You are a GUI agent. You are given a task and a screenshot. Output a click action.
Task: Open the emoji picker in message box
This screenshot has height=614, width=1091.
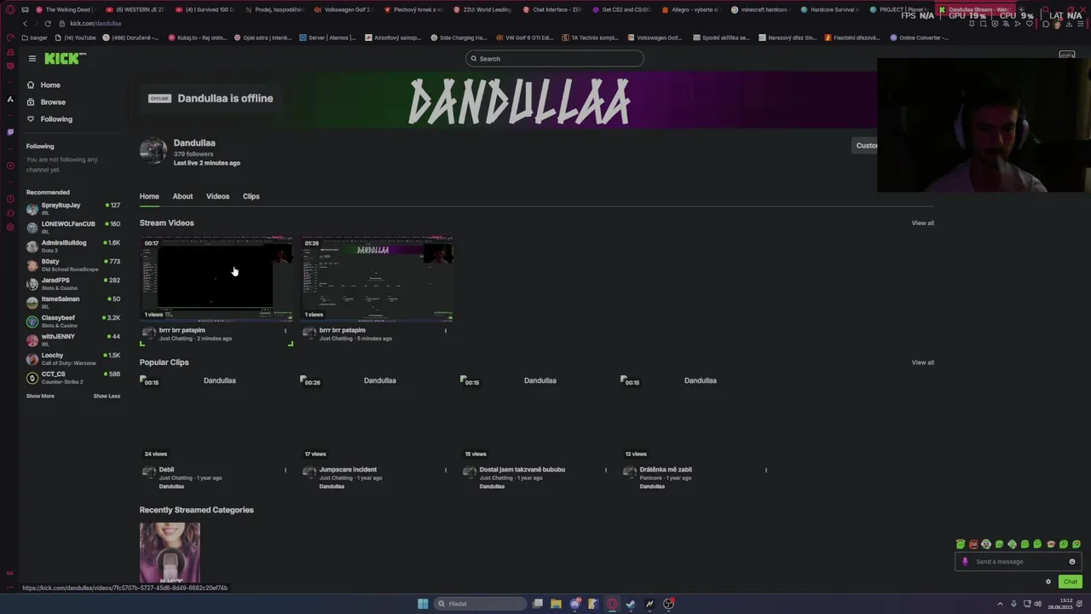[1072, 561]
